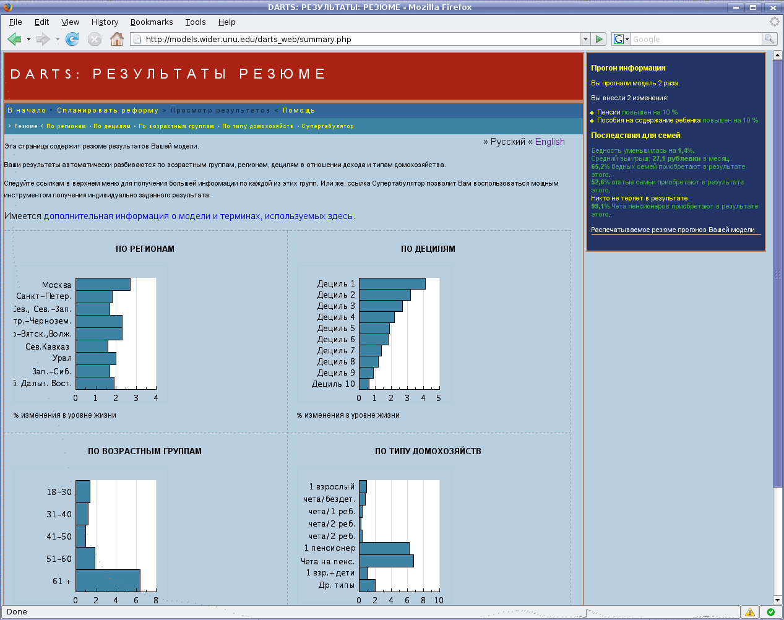Click inside the URL address field

click(x=359, y=39)
